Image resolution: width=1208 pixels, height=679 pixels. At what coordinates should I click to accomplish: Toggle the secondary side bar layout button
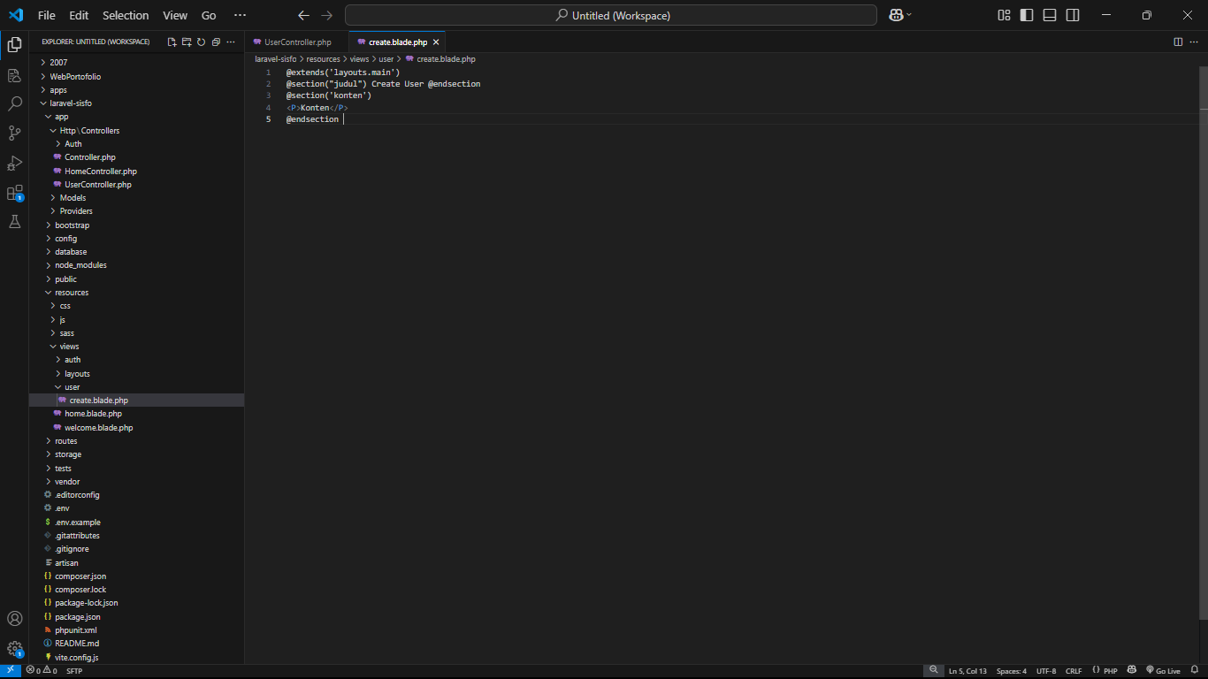click(1073, 15)
